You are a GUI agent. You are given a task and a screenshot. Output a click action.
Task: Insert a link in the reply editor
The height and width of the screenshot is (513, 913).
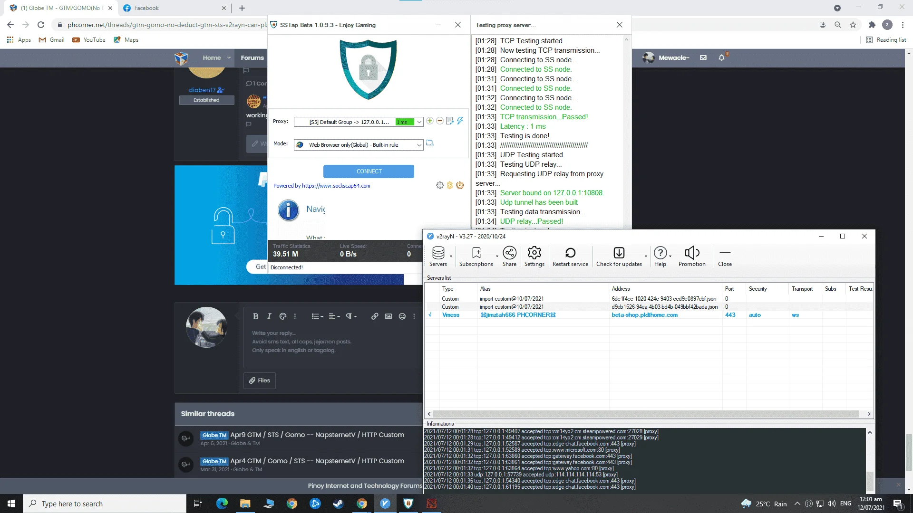tap(375, 316)
